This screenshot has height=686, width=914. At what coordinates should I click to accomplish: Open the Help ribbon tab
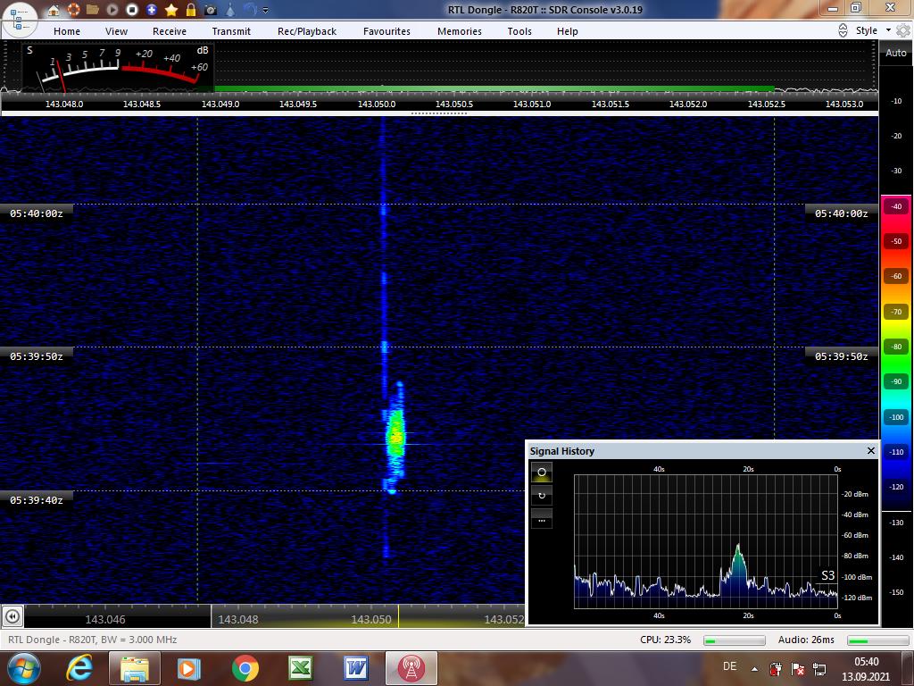[567, 31]
